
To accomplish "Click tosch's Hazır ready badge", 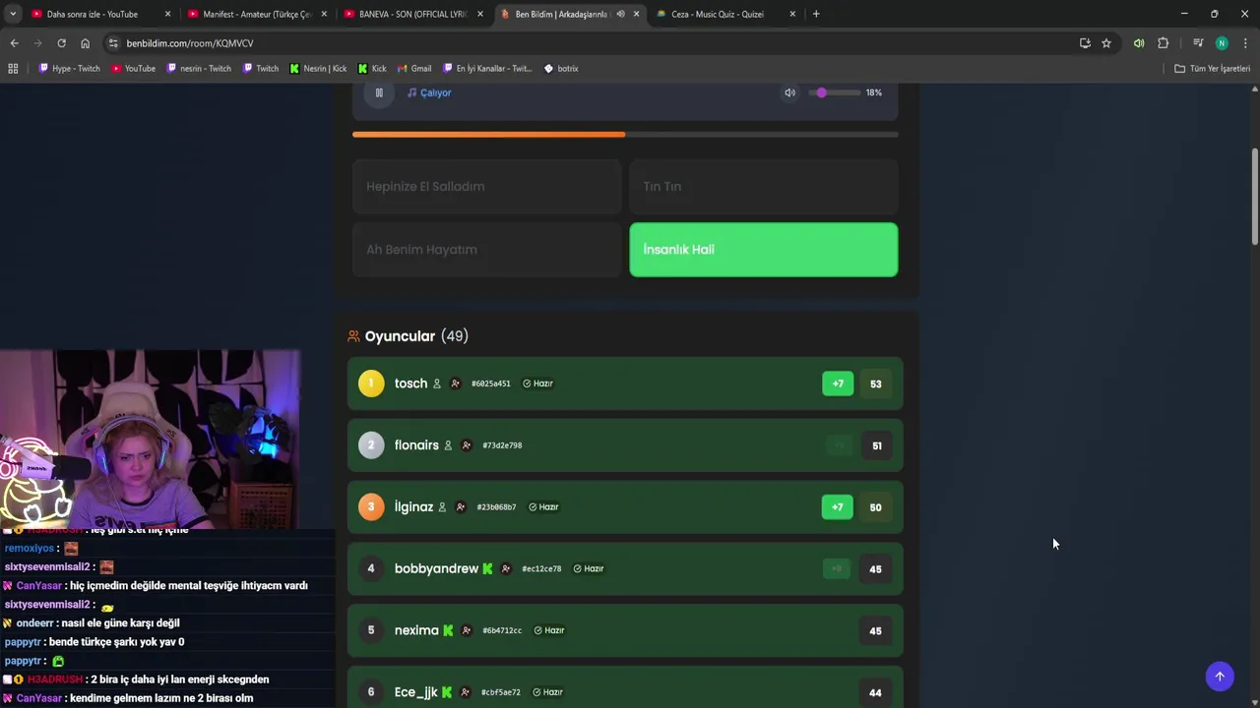I will (537, 383).
